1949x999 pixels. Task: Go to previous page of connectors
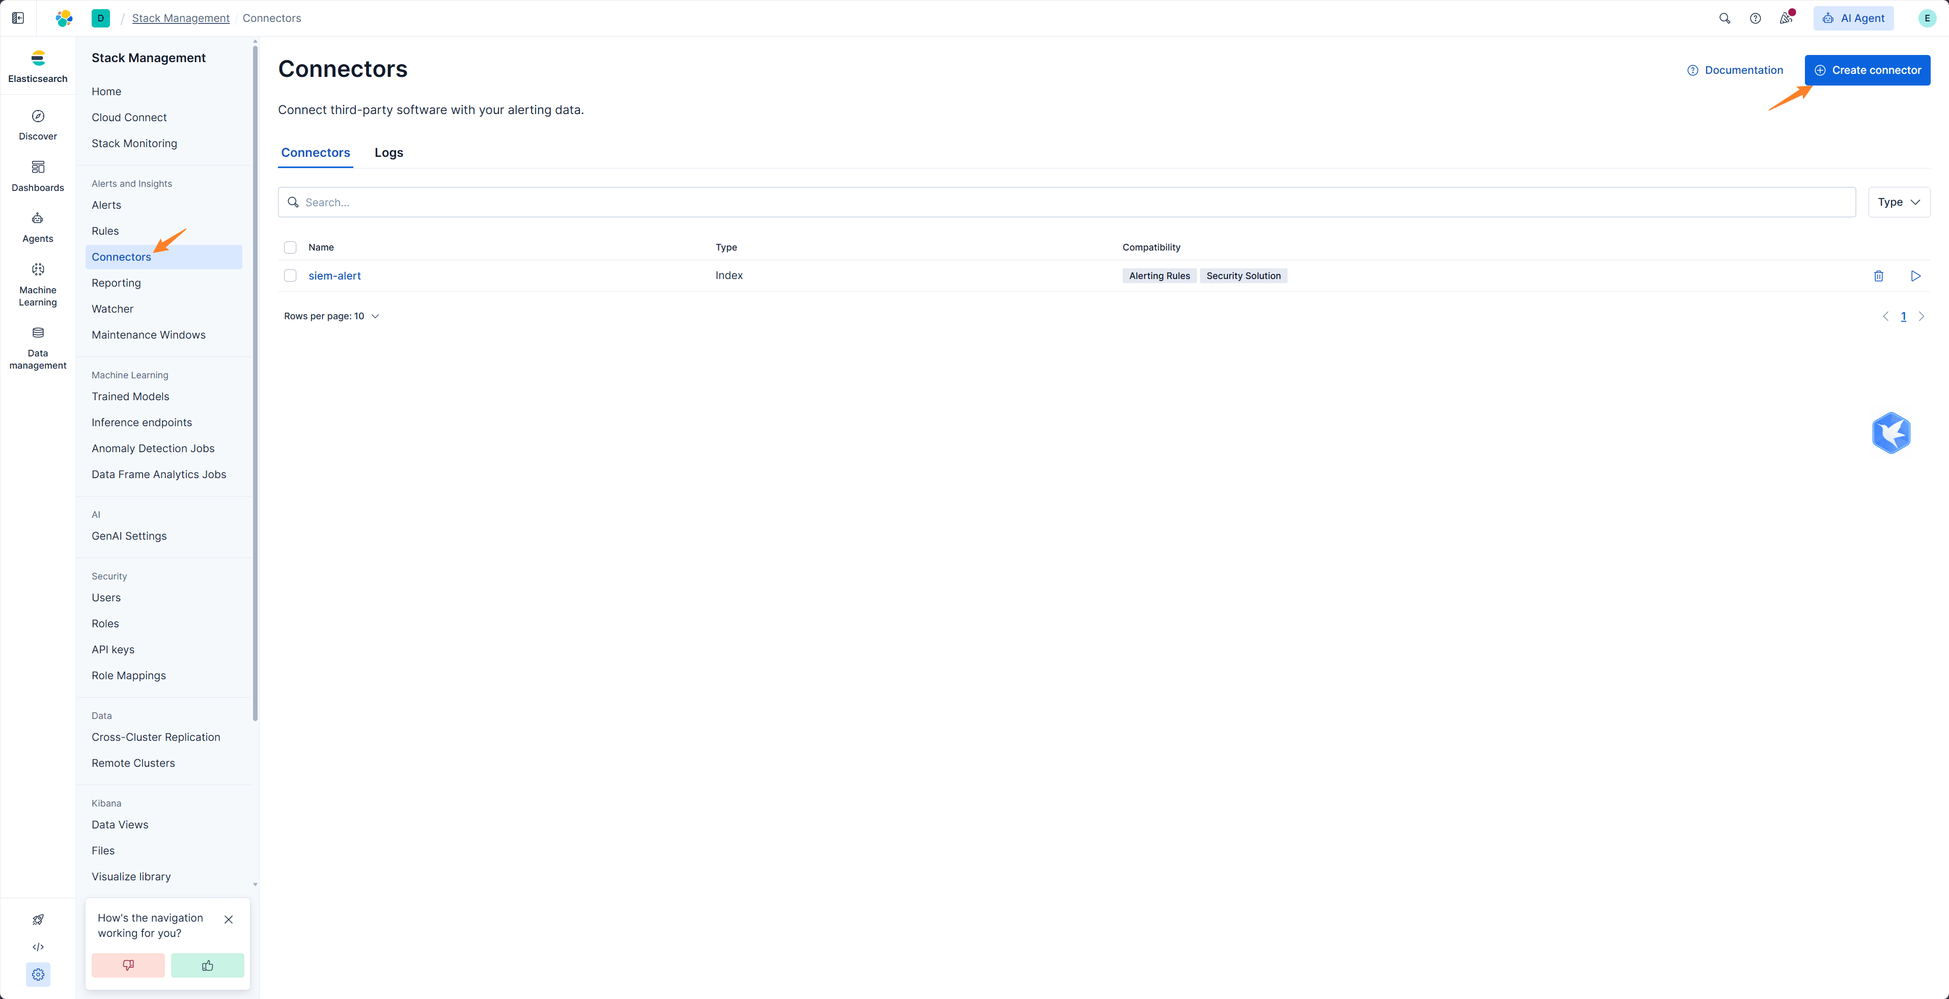[x=1885, y=316]
